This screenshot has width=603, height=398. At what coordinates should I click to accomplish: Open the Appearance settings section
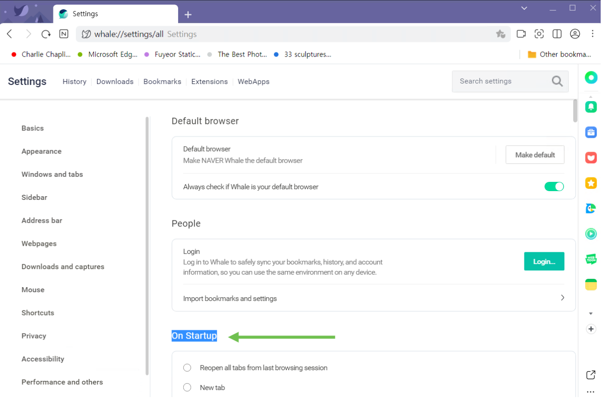(x=41, y=151)
